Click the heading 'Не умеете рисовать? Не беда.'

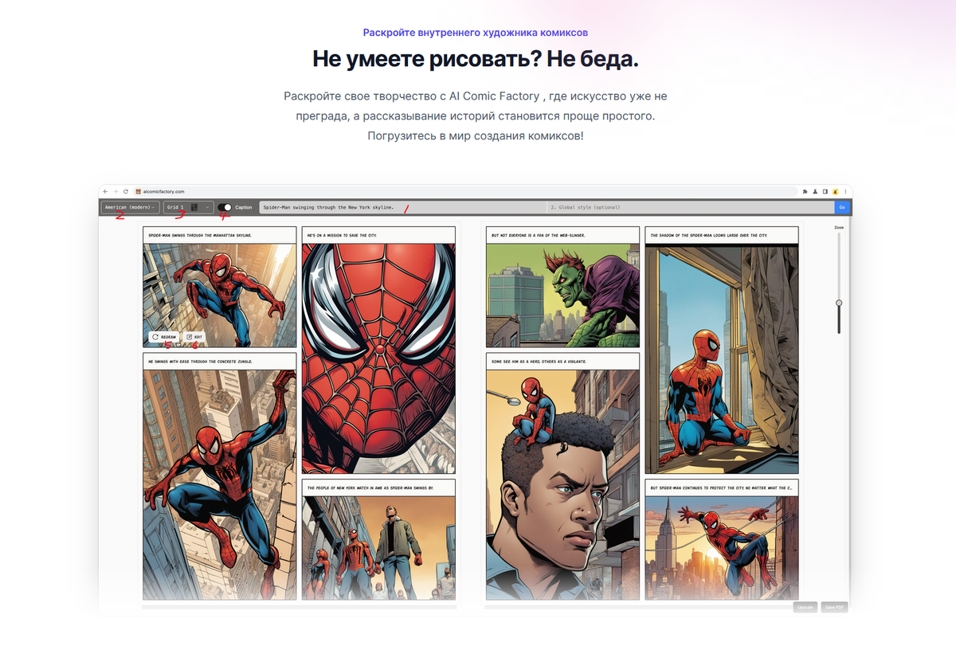pyautogui.click(x=476, y=59)
